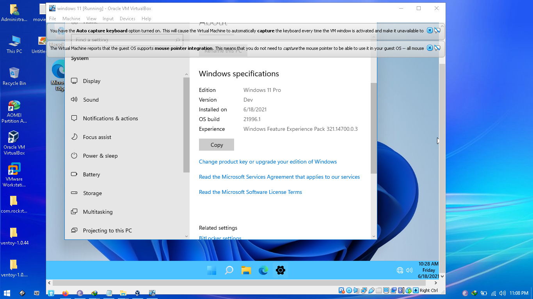Open the Windows 11 guest Start button
Viewport: 533px width, 299px height.
point(211,270)
